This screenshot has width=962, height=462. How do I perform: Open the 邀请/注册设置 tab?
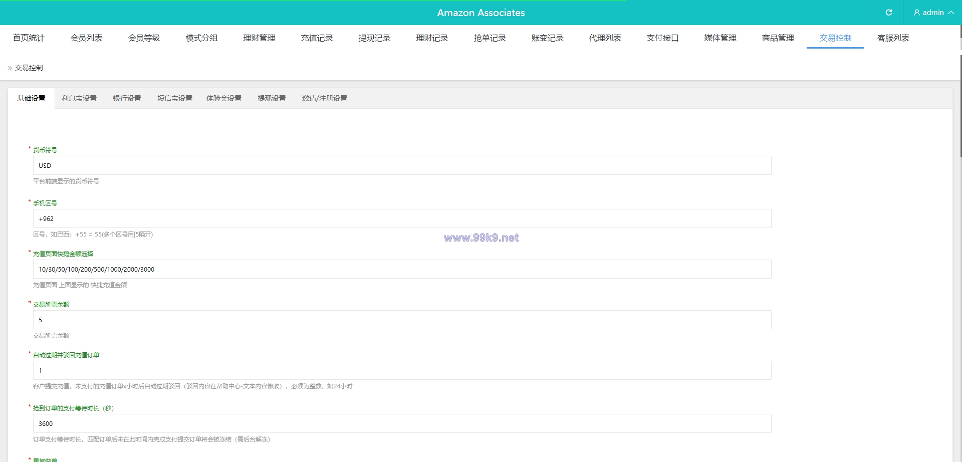coord(324,98)
